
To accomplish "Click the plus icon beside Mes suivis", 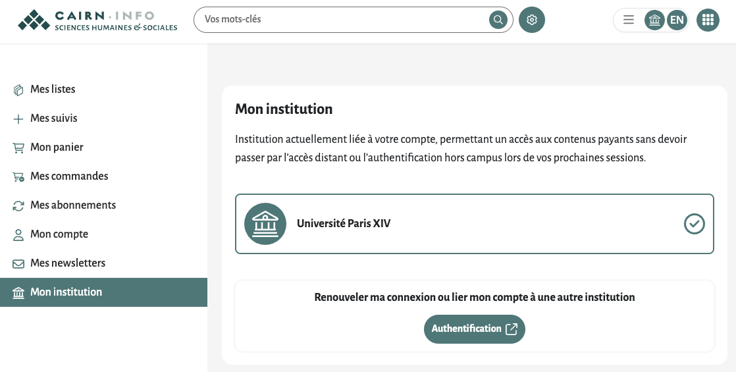I will click(18, 119).
